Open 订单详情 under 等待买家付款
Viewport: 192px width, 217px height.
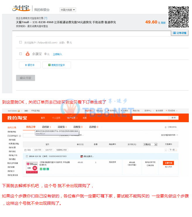[x=150, y=166]
